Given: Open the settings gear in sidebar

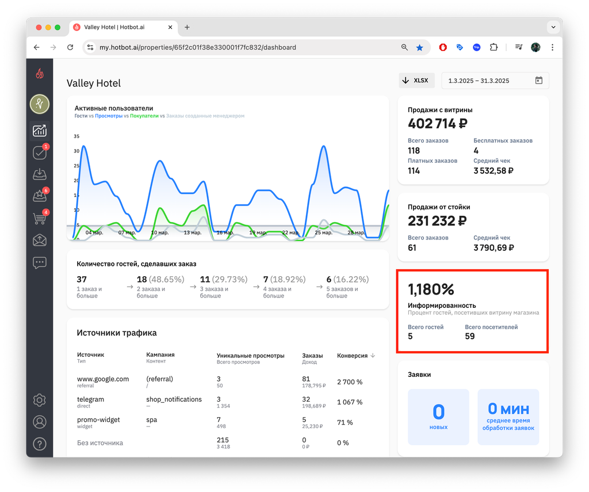Looking at the screenshot, I should pyautogui.click(x=40, y=400).
